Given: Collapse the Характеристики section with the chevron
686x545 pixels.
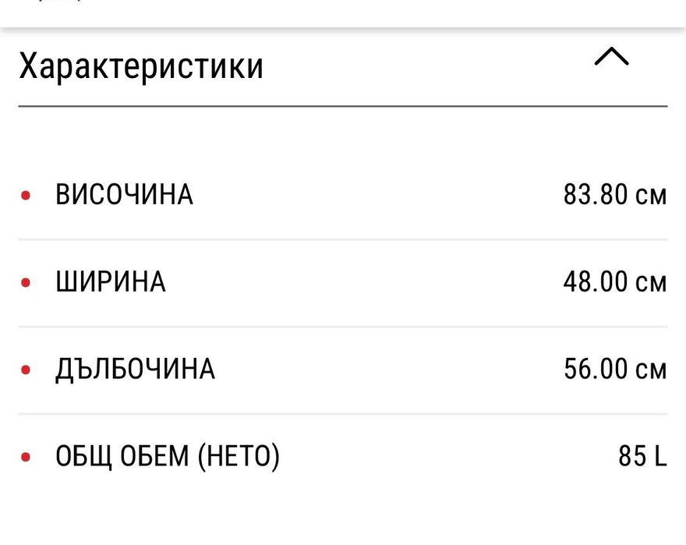Looking at the screenshot, I should [611, 57].
